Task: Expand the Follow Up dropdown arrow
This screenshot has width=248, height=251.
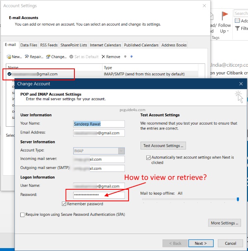Action: click(x=228, y=31)
